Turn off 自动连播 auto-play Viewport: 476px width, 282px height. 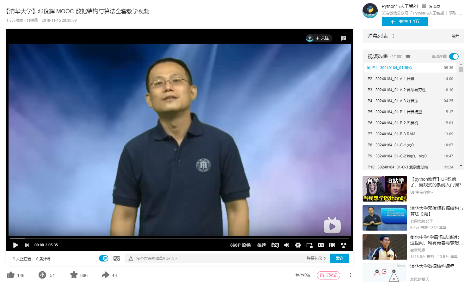[x=454, y=56]
